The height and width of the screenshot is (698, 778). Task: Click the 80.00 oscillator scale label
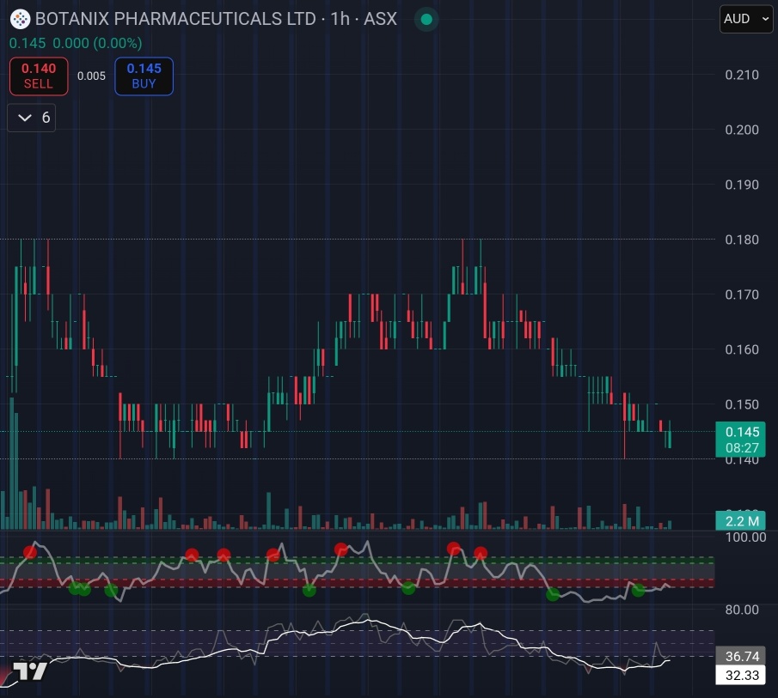click(x=742, y=610)
